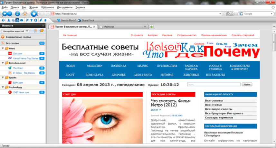
Task: Reload the page with the refresh icon
Action: [x=17, y=14]
